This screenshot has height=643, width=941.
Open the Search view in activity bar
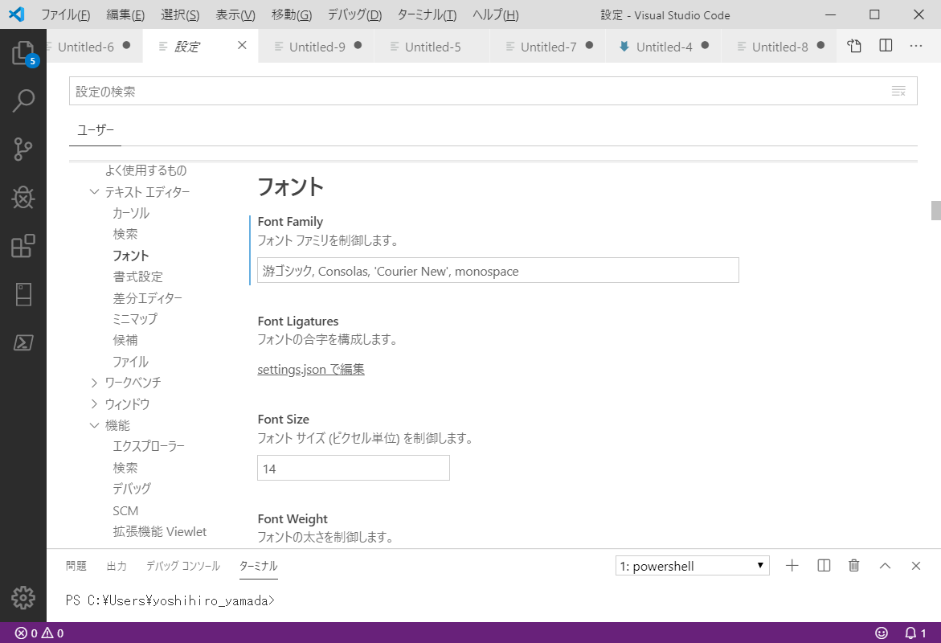pos(23,100)
